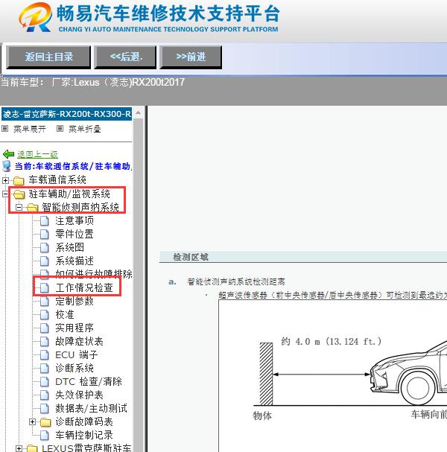Click the Chang Yi platform logo
The height and width of the screenshot is (452, 447).
[36, 17]
